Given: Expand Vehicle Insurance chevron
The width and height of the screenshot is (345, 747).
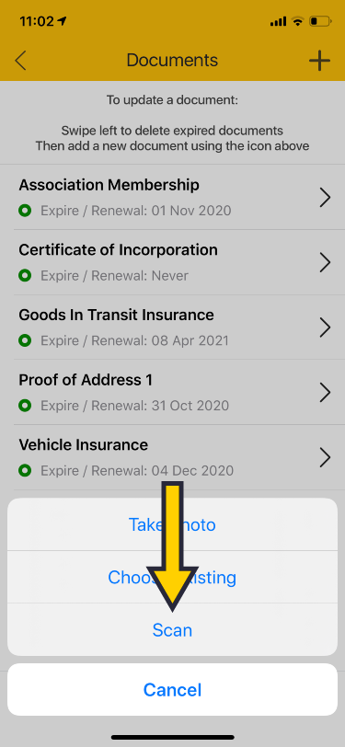Looking at the screenshot, I should pyautogui.click(x=325, y=457).
